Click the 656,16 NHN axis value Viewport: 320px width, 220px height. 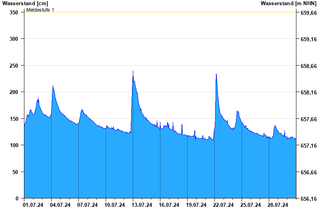pyautogui.click(x=309, y=198)
